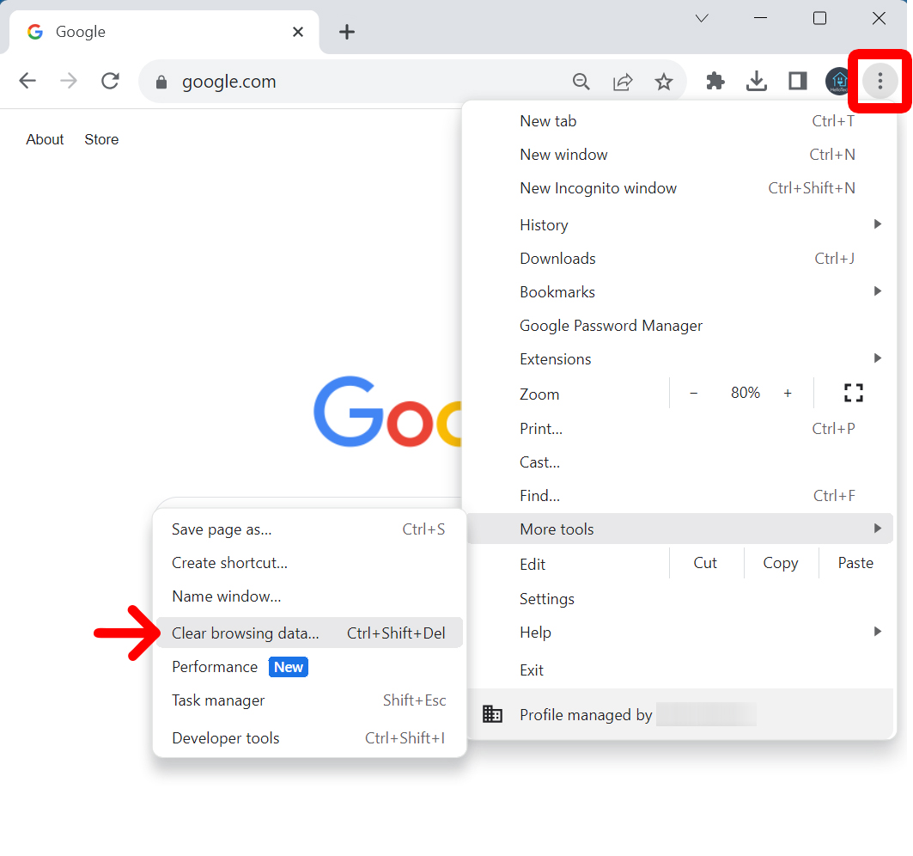Select Clear browsing data from More tools
The image size is (913, 856).
click(244, 633)
